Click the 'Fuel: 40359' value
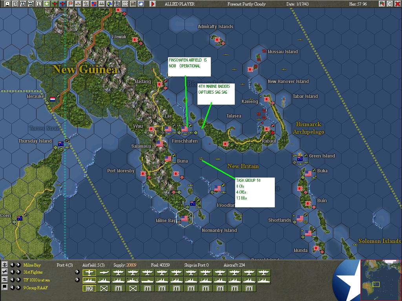 160,265
